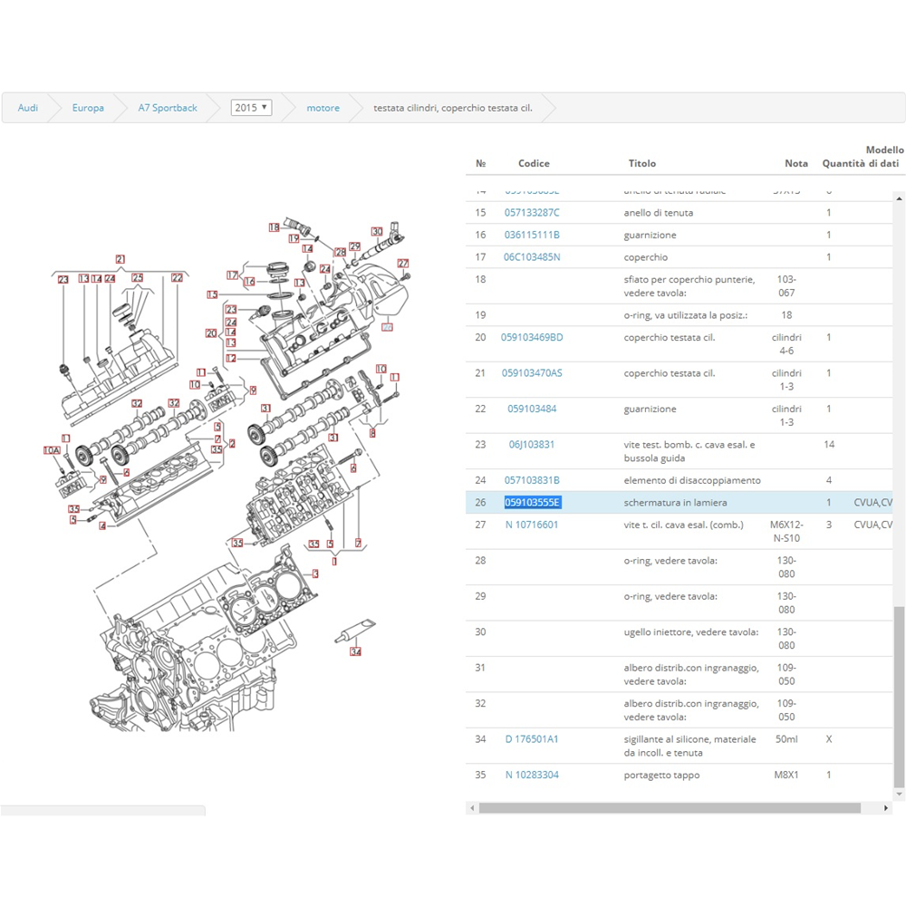Click callout 27 near the screw
906x906 pixels.
(403, 263)
